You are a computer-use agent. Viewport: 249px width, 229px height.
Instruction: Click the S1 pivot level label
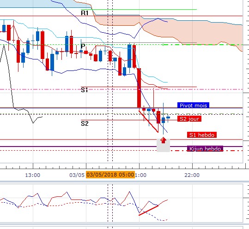[85, 90]
